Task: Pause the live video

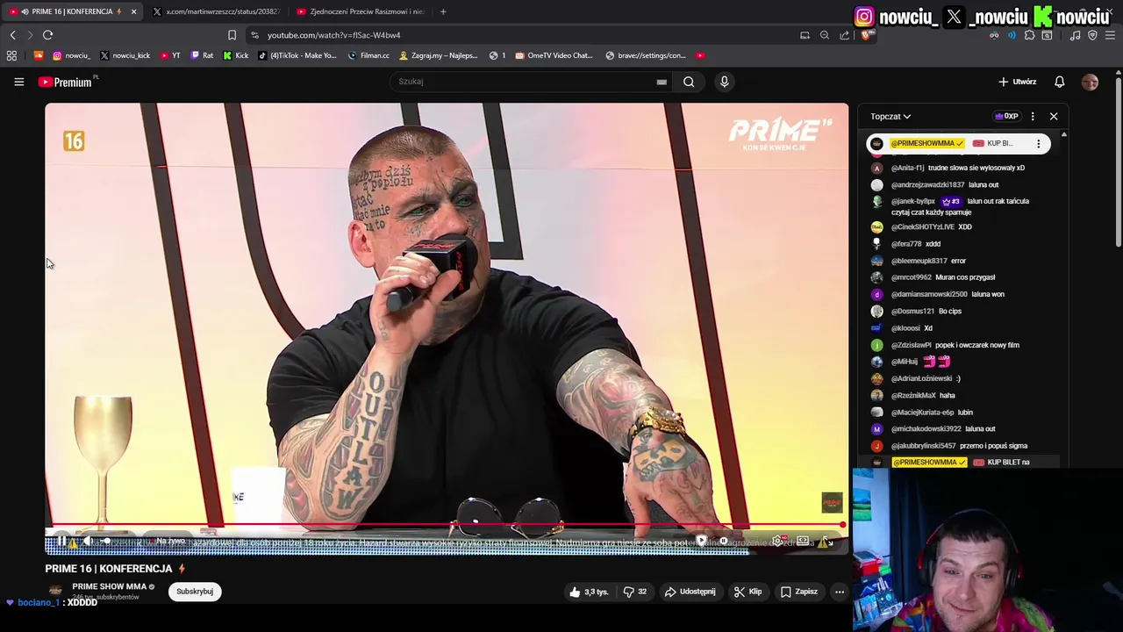Action: 61,541
